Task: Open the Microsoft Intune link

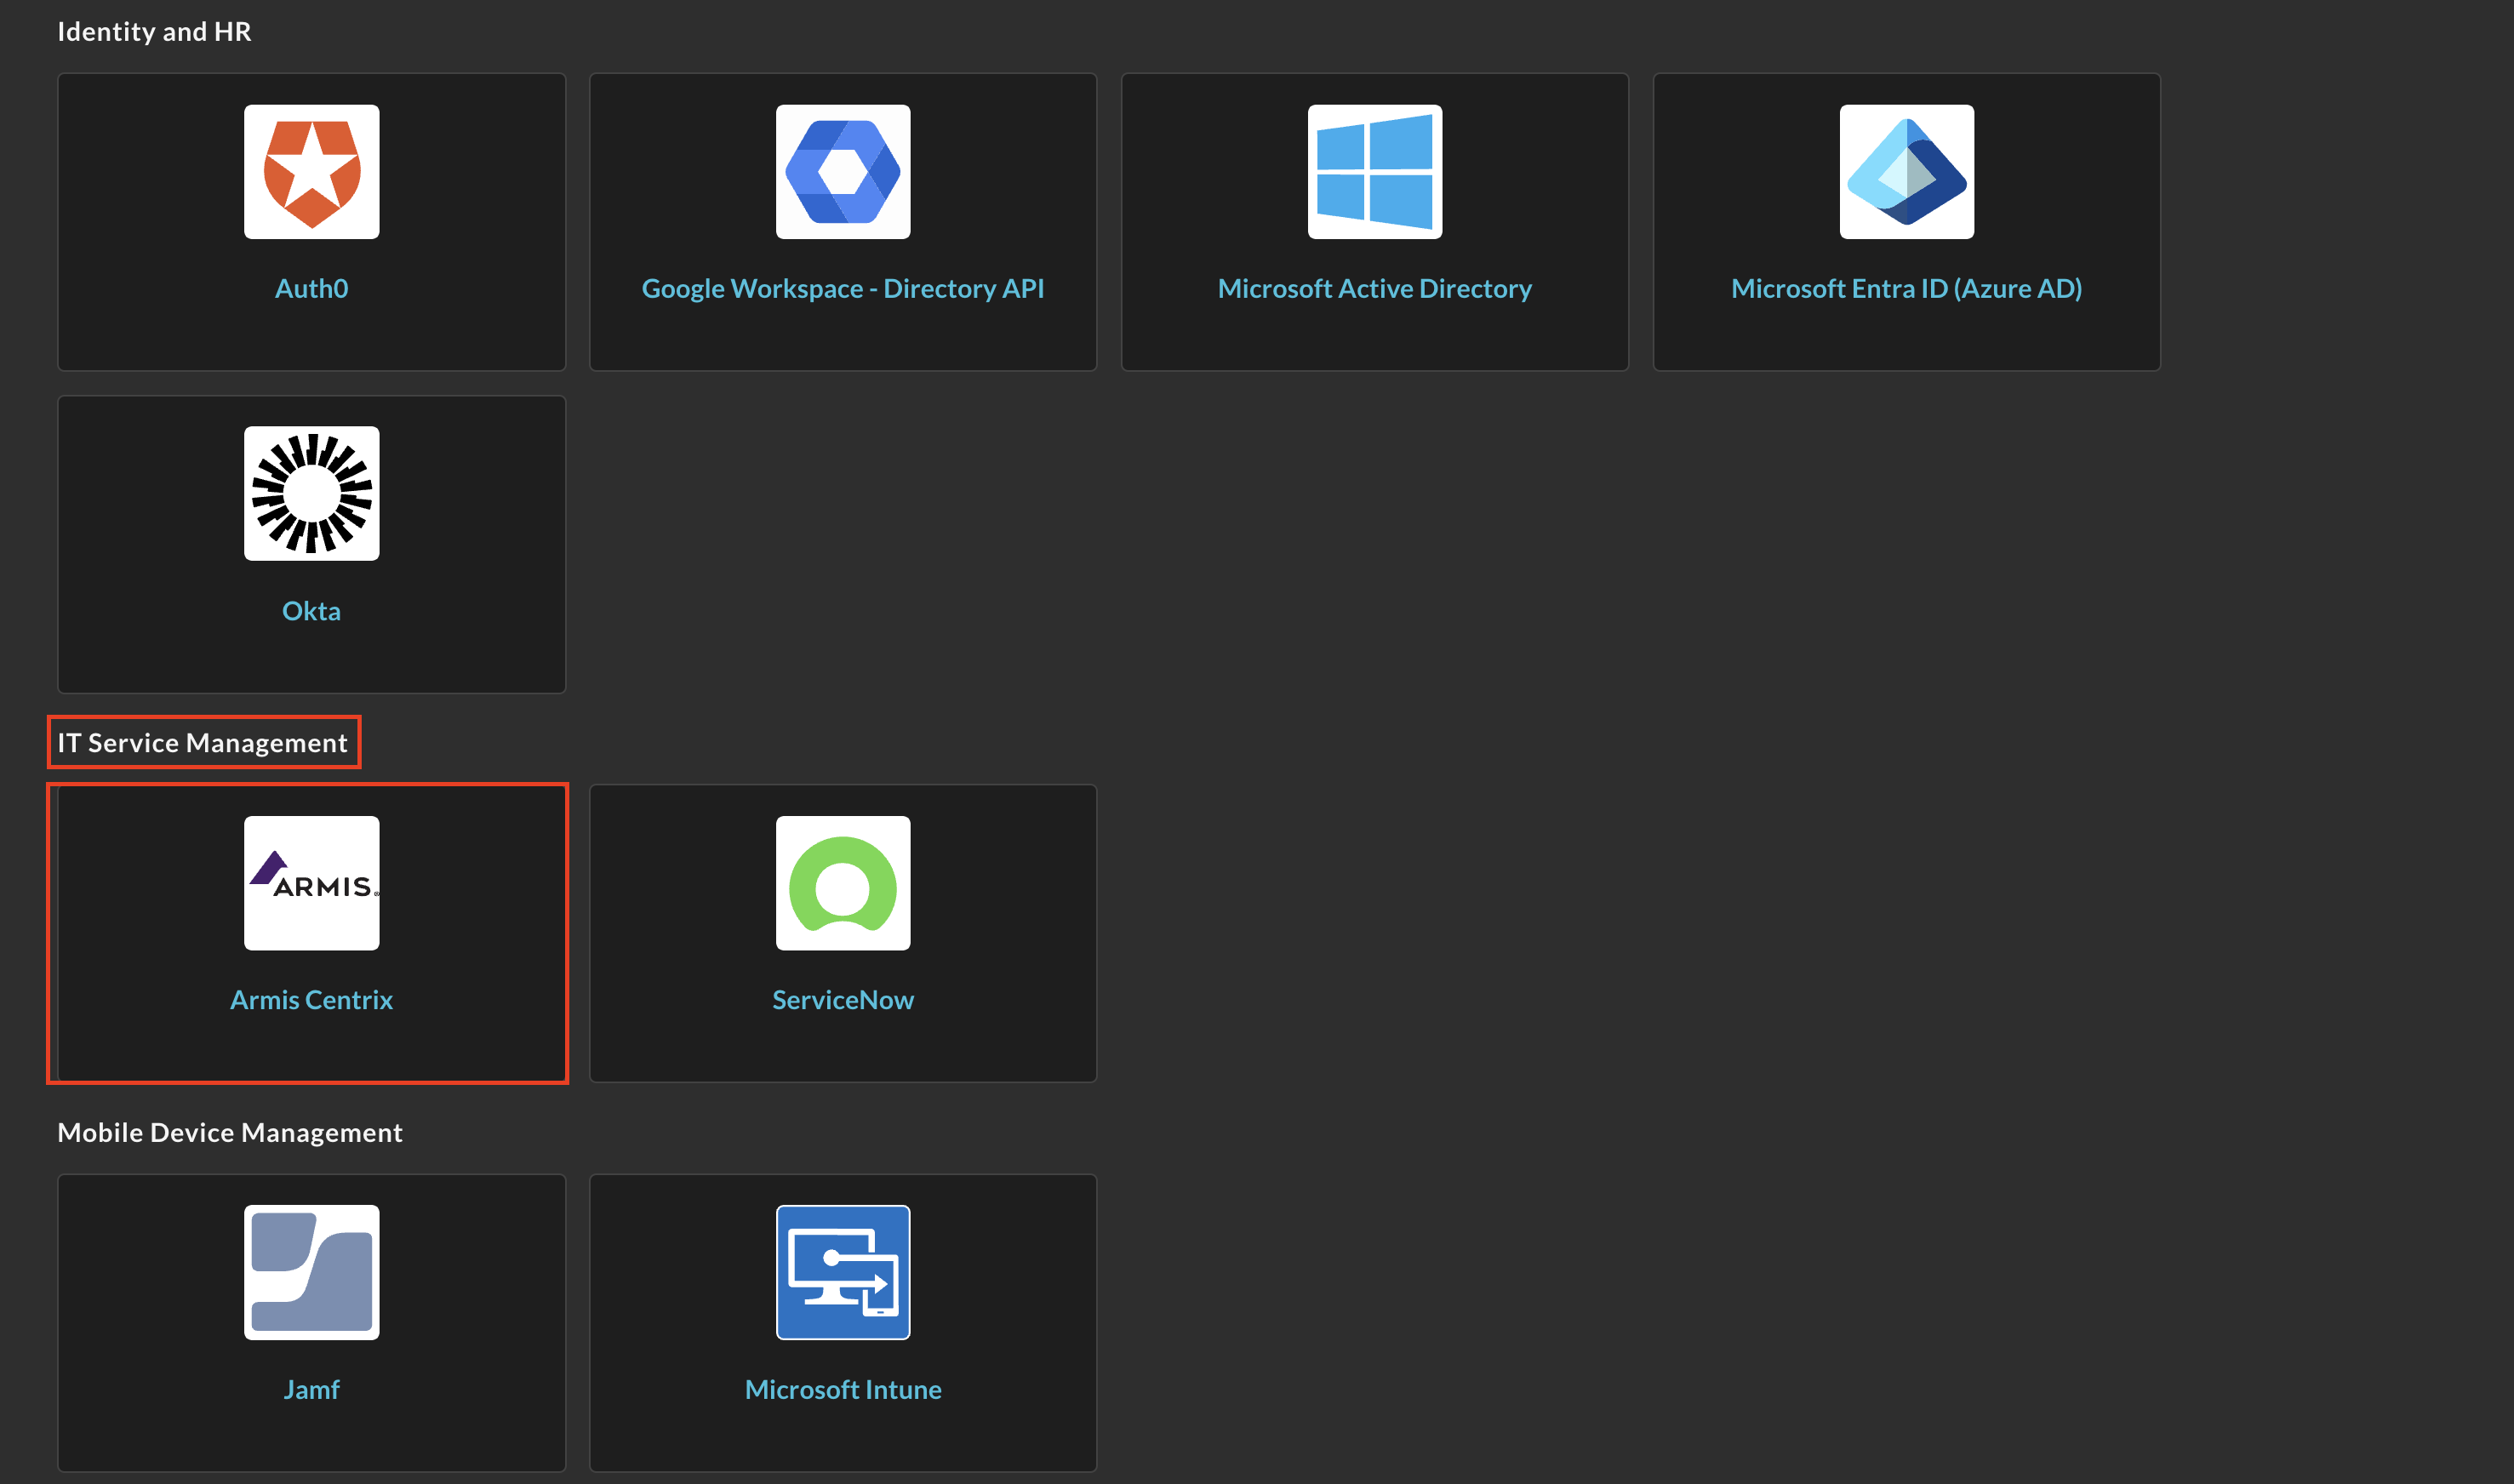Action: pos(843,1390)
